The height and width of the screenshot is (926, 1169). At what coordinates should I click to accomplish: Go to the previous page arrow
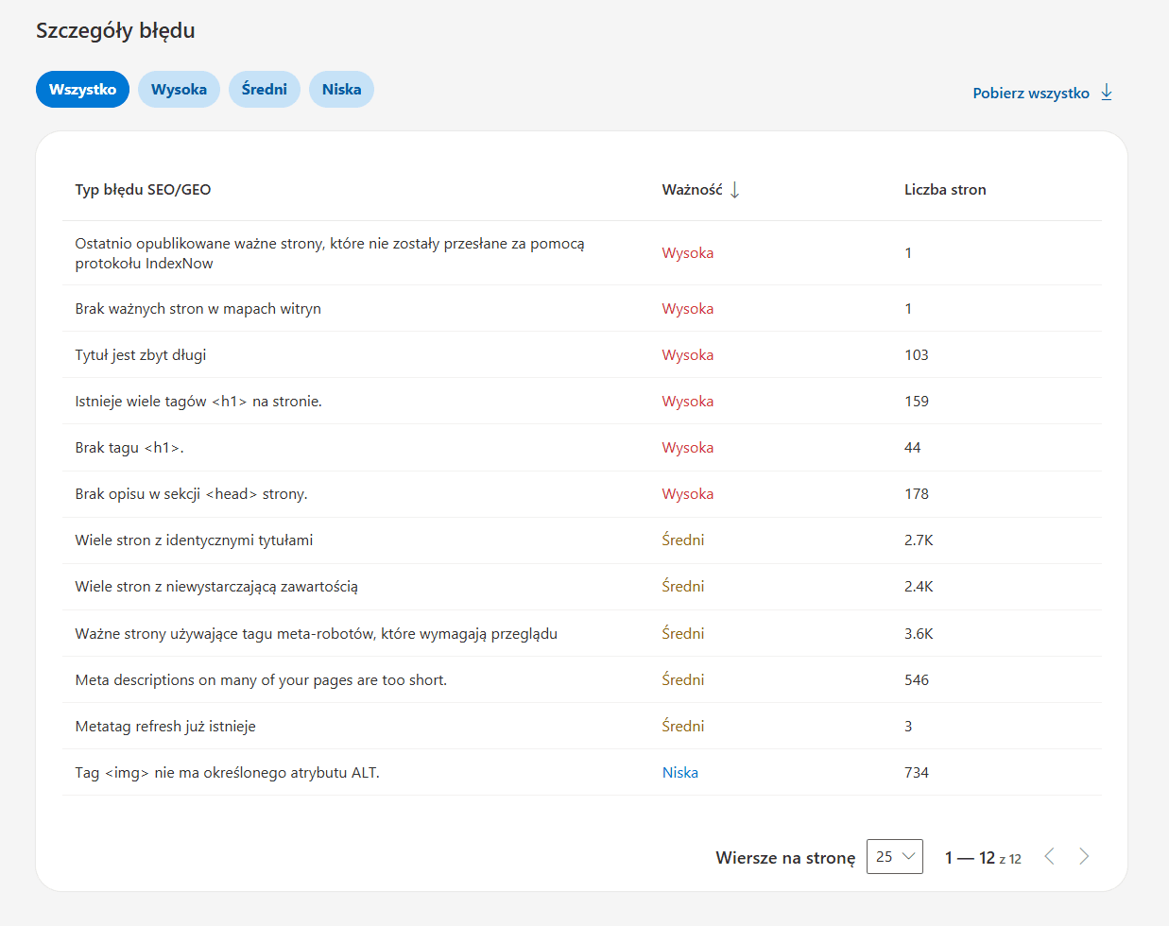coord(1049,856)
